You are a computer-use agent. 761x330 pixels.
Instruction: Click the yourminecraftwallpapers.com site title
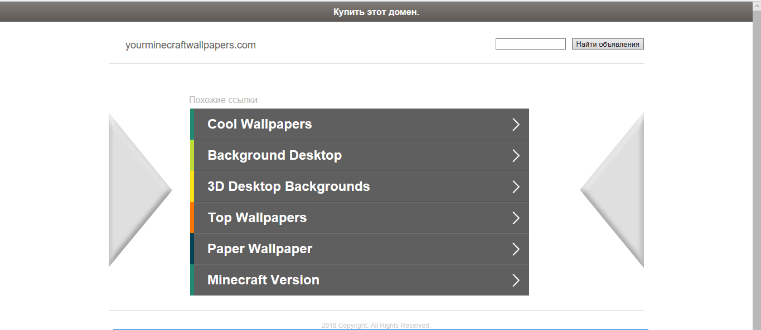[x=190, y=45]
